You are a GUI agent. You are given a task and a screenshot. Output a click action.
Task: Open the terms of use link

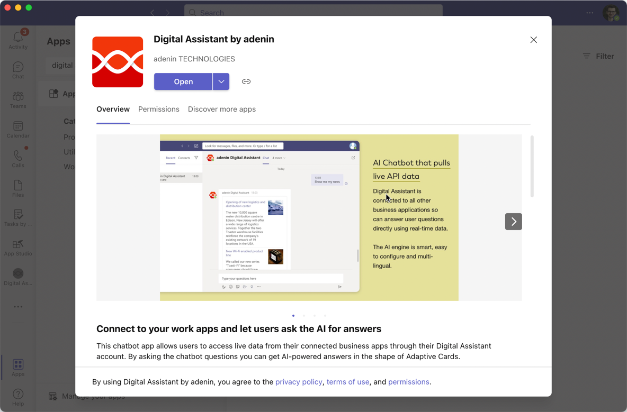point(348,382)
